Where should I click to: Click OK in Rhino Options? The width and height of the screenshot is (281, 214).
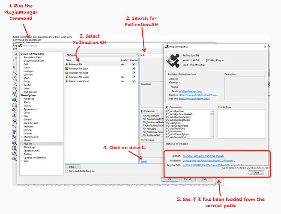[170, 179]
